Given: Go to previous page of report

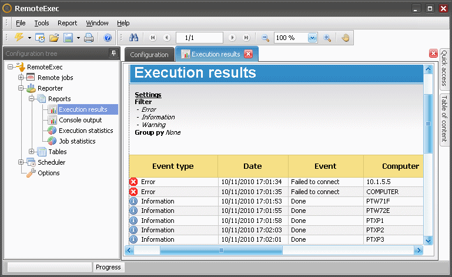Looking at the screenshot, I should coord(166,38).
